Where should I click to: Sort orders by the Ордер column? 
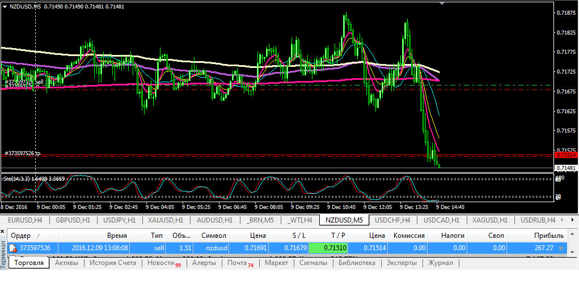click(x=33, y=236)
